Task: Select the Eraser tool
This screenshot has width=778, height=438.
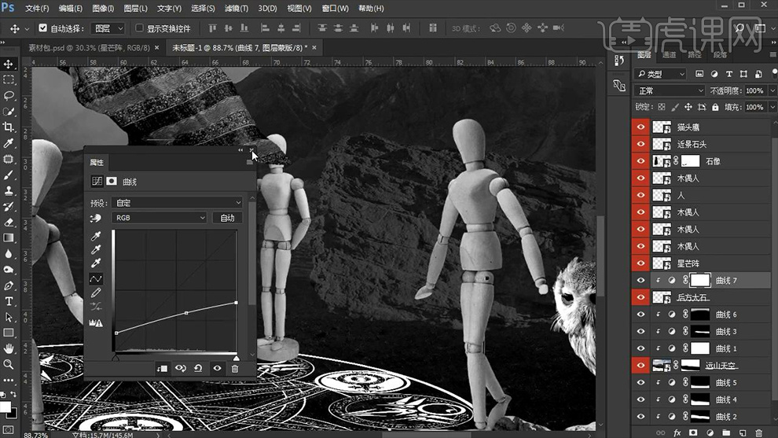Action: click(9, 222)
